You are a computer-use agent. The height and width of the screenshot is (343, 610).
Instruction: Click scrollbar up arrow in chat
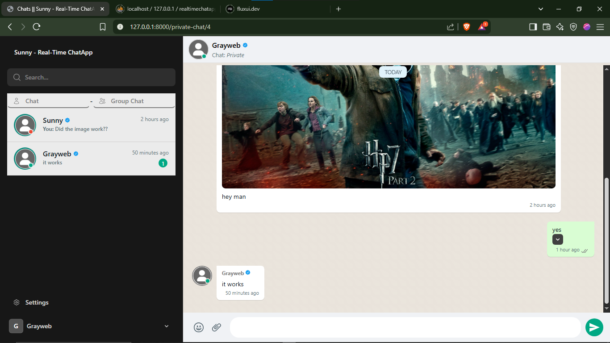pyautogui.click(x=606, y=69)
